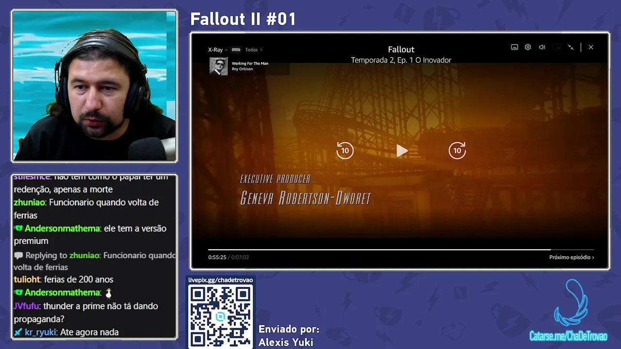Go to 'Próximo episódio'
Image resolution: width=621 pixels, height=349 pixels.
(x=572, y=257)
